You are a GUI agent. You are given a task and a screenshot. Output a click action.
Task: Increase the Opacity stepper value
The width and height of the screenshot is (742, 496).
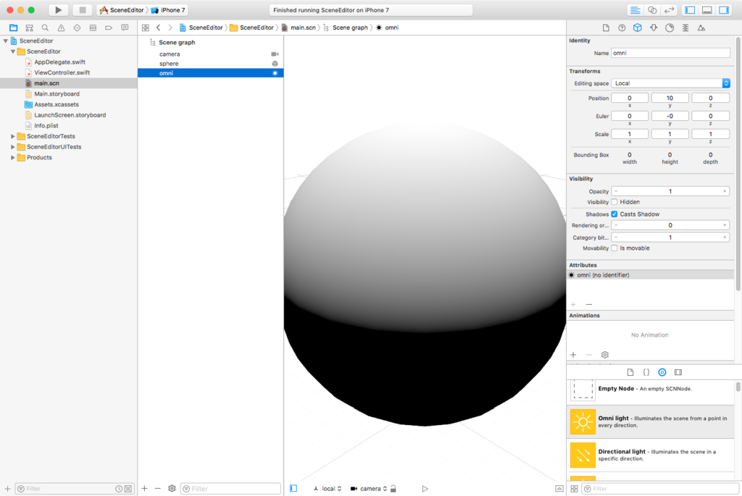tap(725, 191)
